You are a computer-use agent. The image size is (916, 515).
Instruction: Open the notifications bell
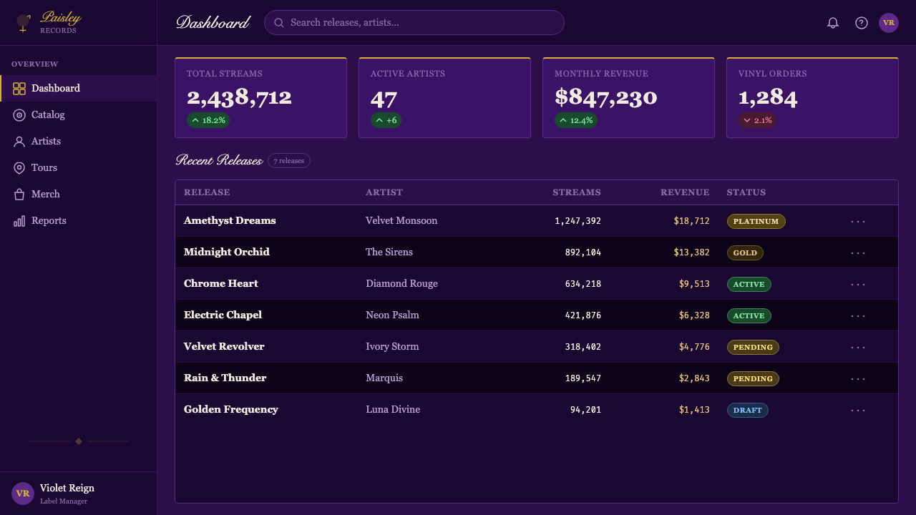coord(833,23)
